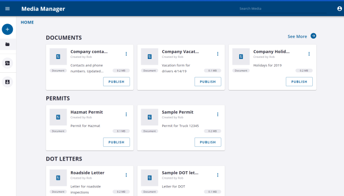Click the Company conta... card title
The height and width of the screenshot is (196, 344).
pyautogui.click(x=89, y=51)
